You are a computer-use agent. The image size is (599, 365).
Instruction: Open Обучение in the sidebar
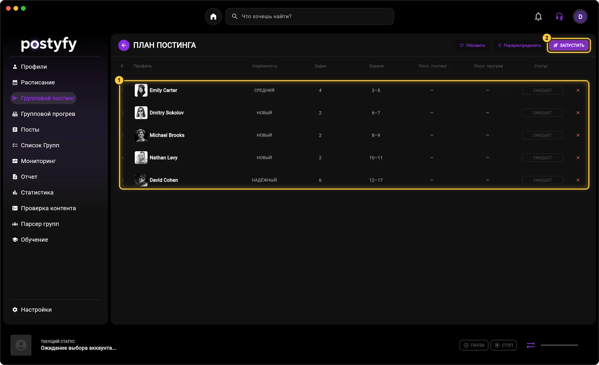coord(30,240)
